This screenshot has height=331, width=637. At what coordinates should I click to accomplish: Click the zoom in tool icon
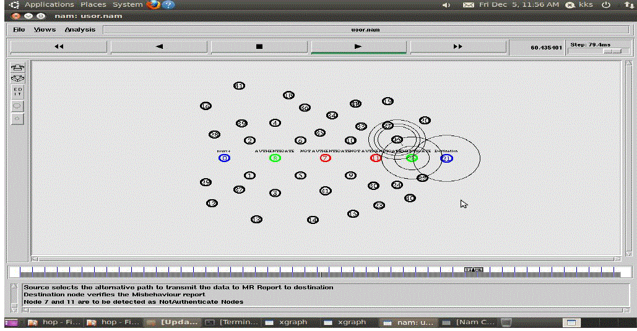18,67
